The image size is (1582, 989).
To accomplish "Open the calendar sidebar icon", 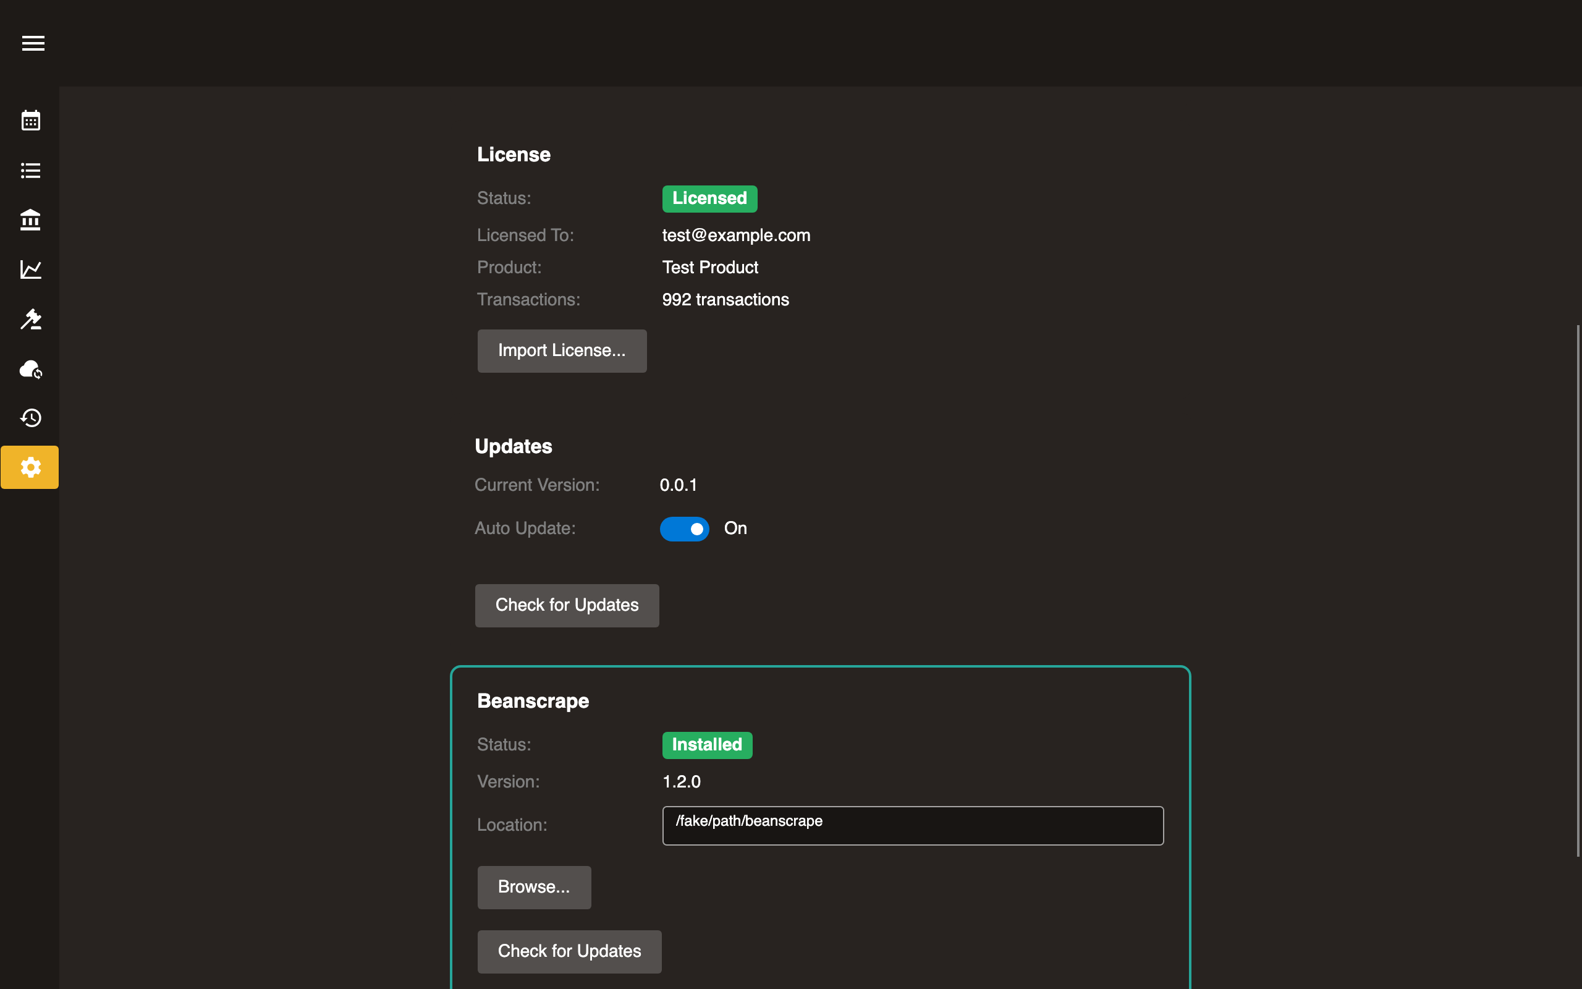I will pos(31,121).
